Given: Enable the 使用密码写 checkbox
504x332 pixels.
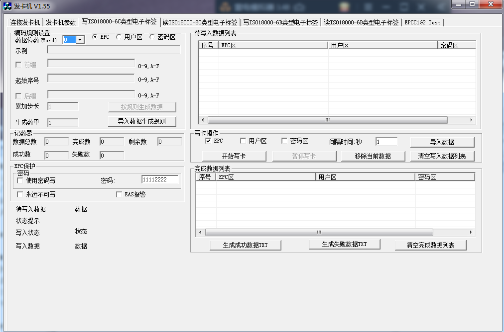Looking at the screenshot, I should 20,180.
